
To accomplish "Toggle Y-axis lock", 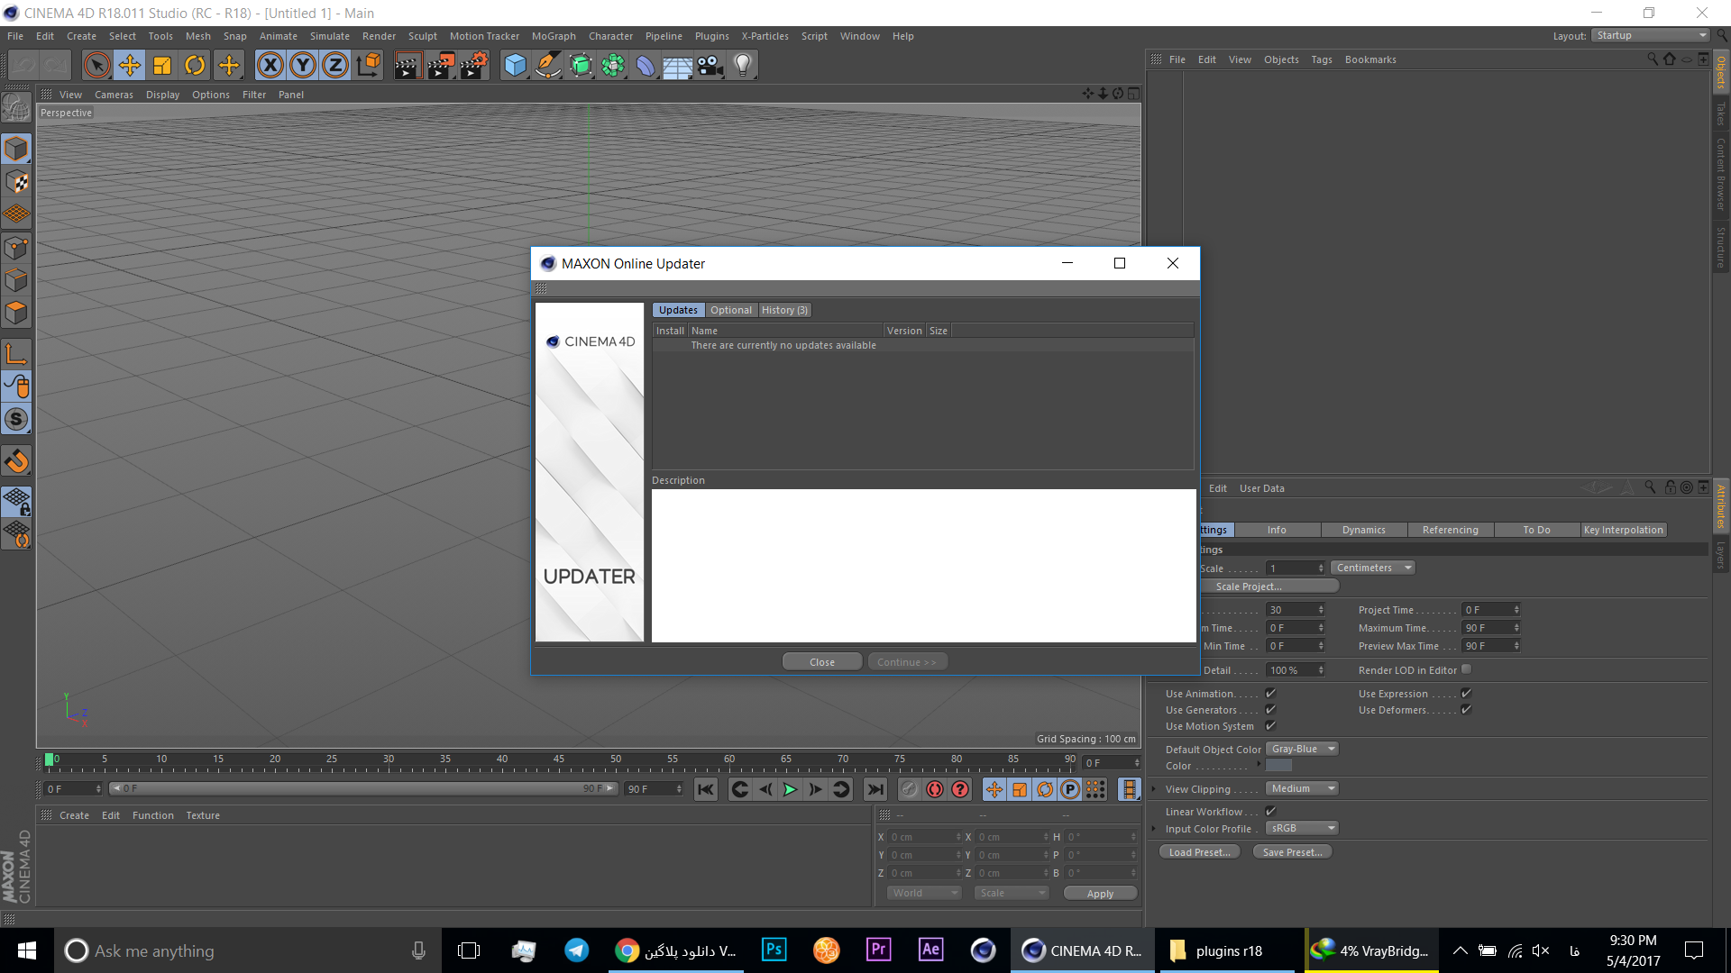I will (x=303, y=65).
